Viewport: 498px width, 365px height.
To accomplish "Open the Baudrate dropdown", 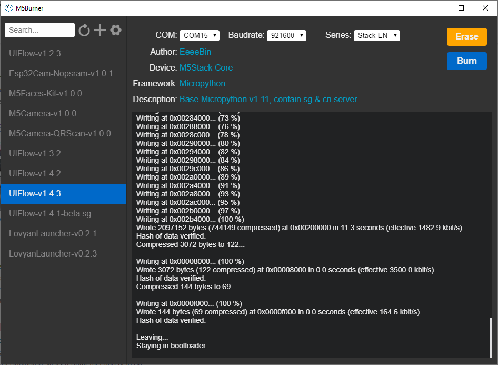I will pos(286,35).
